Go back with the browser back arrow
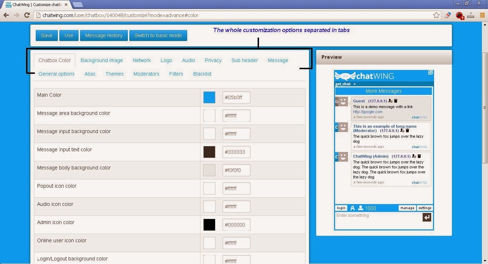 pos(6,15)
